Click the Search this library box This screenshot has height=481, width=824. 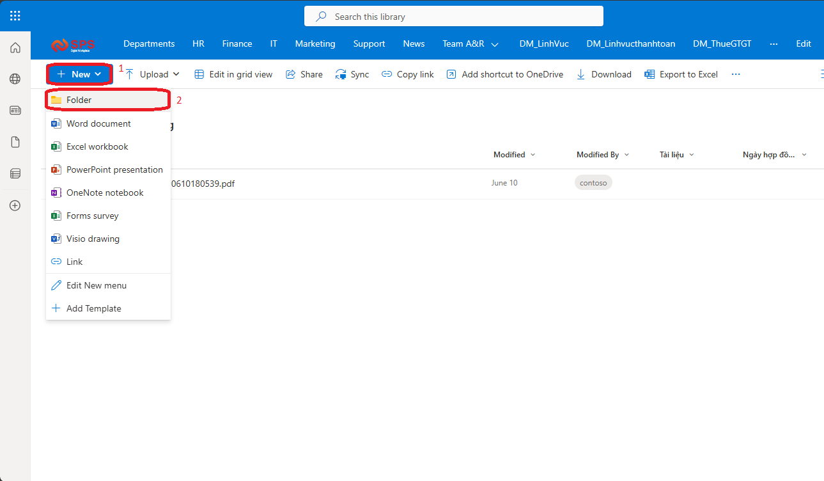click(x=453, y=17)
